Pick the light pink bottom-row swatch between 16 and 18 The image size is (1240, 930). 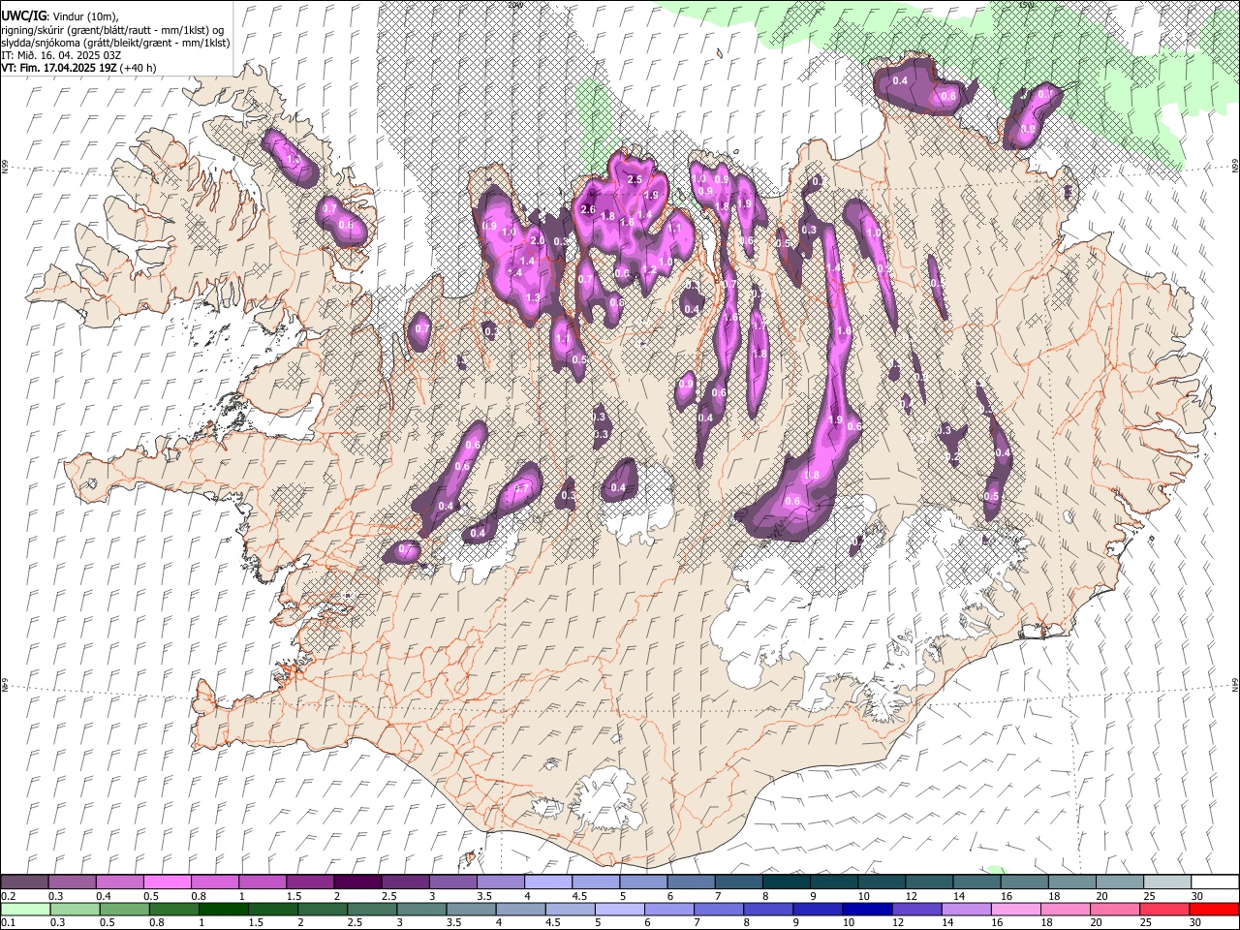click(x=1016, y=909)
